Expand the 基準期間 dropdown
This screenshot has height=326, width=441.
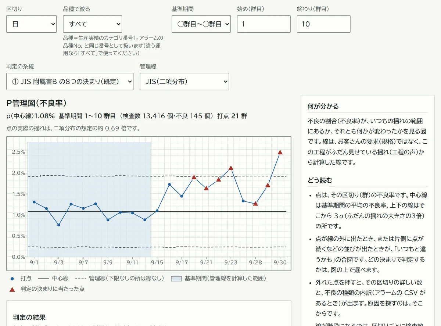[201, 24]
